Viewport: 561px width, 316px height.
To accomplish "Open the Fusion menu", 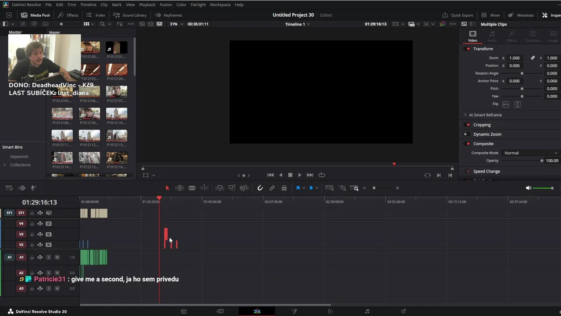I will point(166,4).
